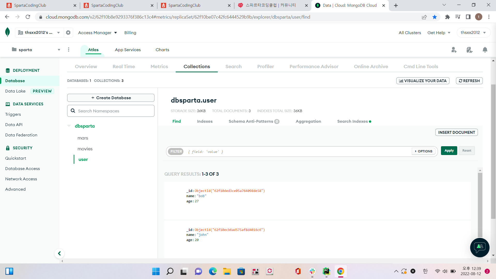This screenshot has height=279, width=496.
Task: Open Chrome extensions puzzle icon
Action: (x=447, y=17)
